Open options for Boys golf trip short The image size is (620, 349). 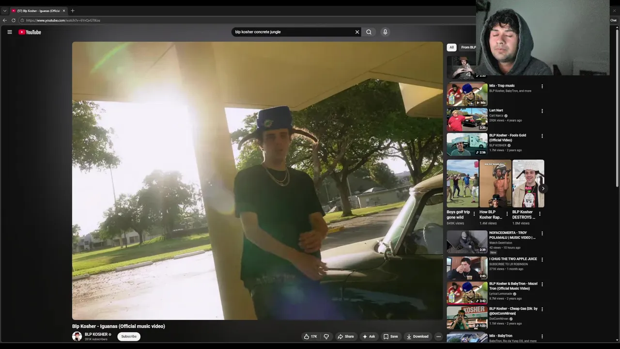pyautogui.click(x=474, y=214)
